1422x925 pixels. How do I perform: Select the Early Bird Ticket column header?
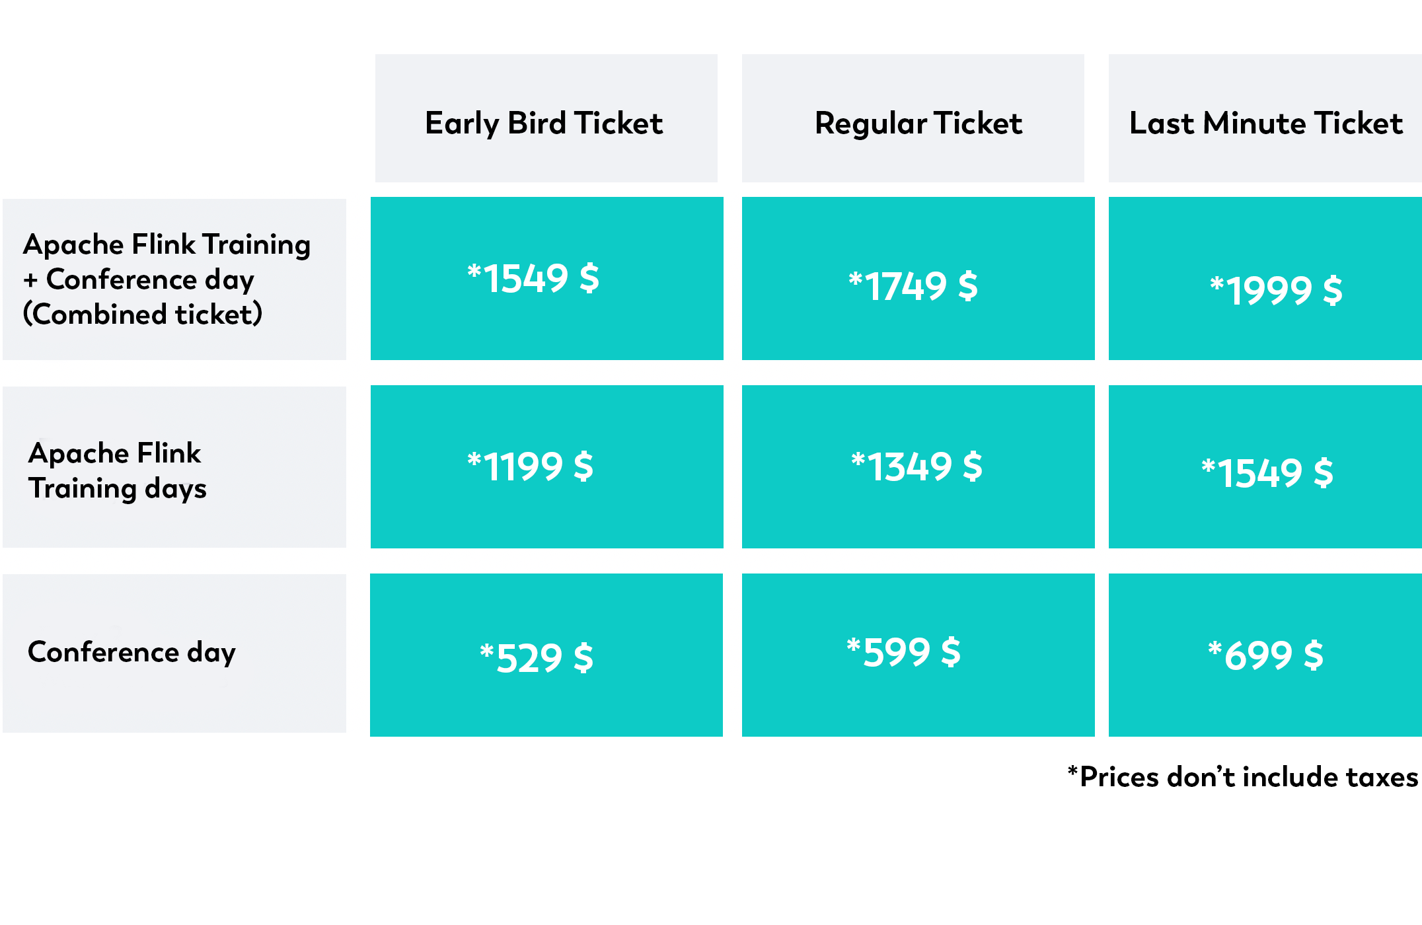[x=546, y=118]
